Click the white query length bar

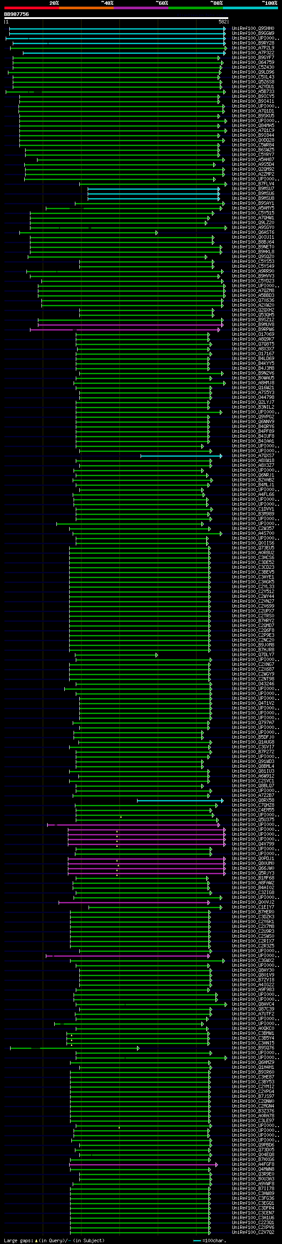[116, 18]
